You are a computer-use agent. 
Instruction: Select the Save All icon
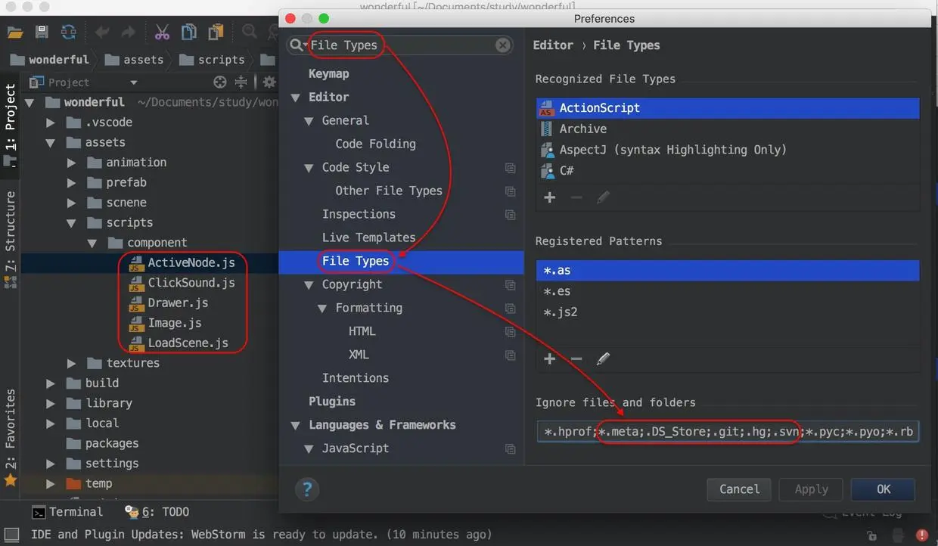pos(42,32)
